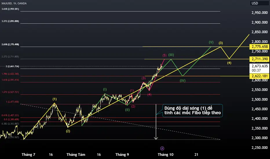
Task: Click the 2,900.000 price axis label
Action: click(x=260, y=22)
